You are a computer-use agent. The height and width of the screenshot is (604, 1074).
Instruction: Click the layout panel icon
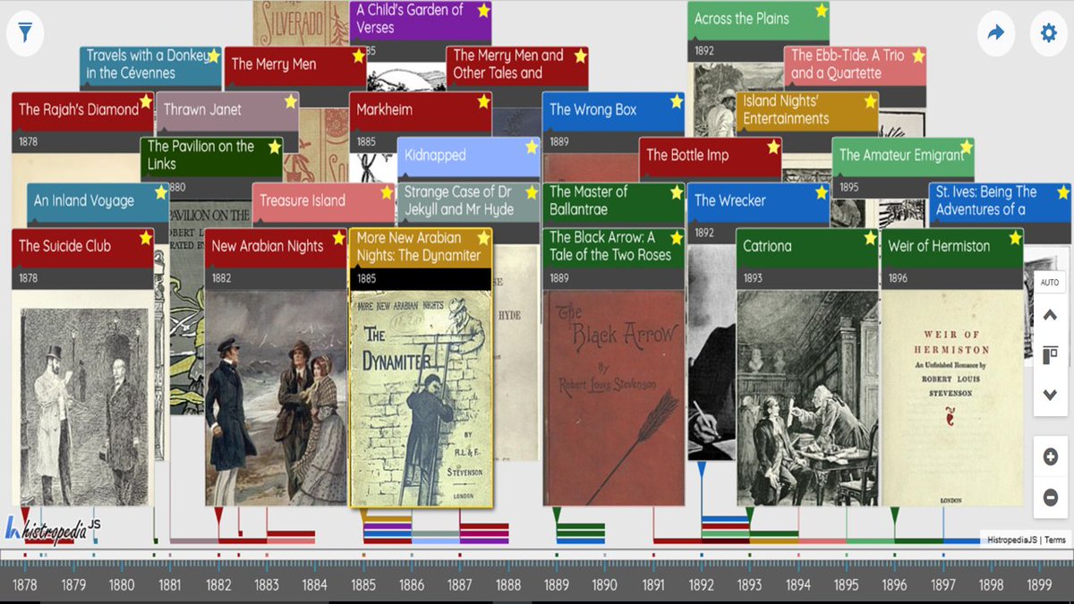(1051, 355)
